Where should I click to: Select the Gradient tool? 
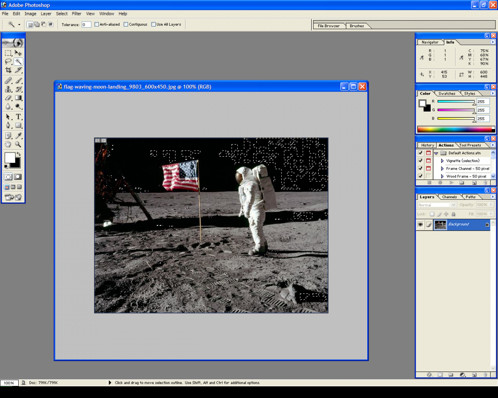point(18,98)
